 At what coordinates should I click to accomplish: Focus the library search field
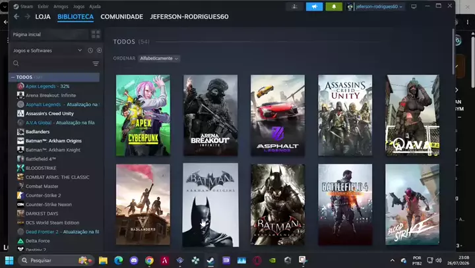[x=51, y=63]
